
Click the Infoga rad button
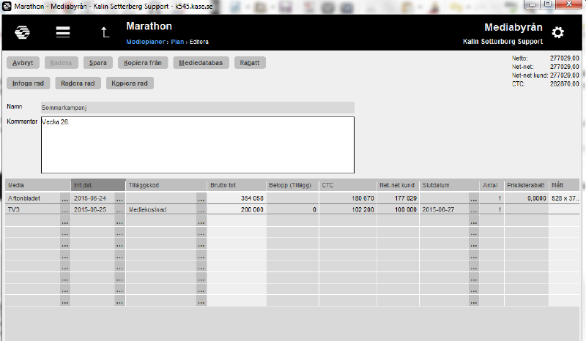click(28, 83)
